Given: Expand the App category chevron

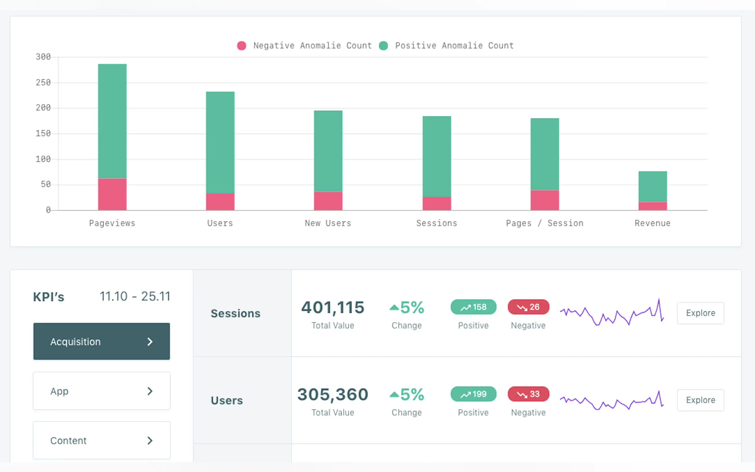Looking at the screenshot, I should tap(150, 391).
